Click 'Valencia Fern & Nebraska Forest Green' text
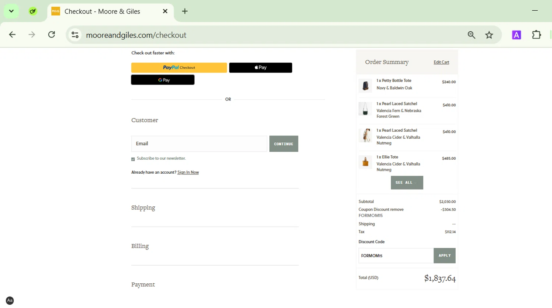 [399, 113]
